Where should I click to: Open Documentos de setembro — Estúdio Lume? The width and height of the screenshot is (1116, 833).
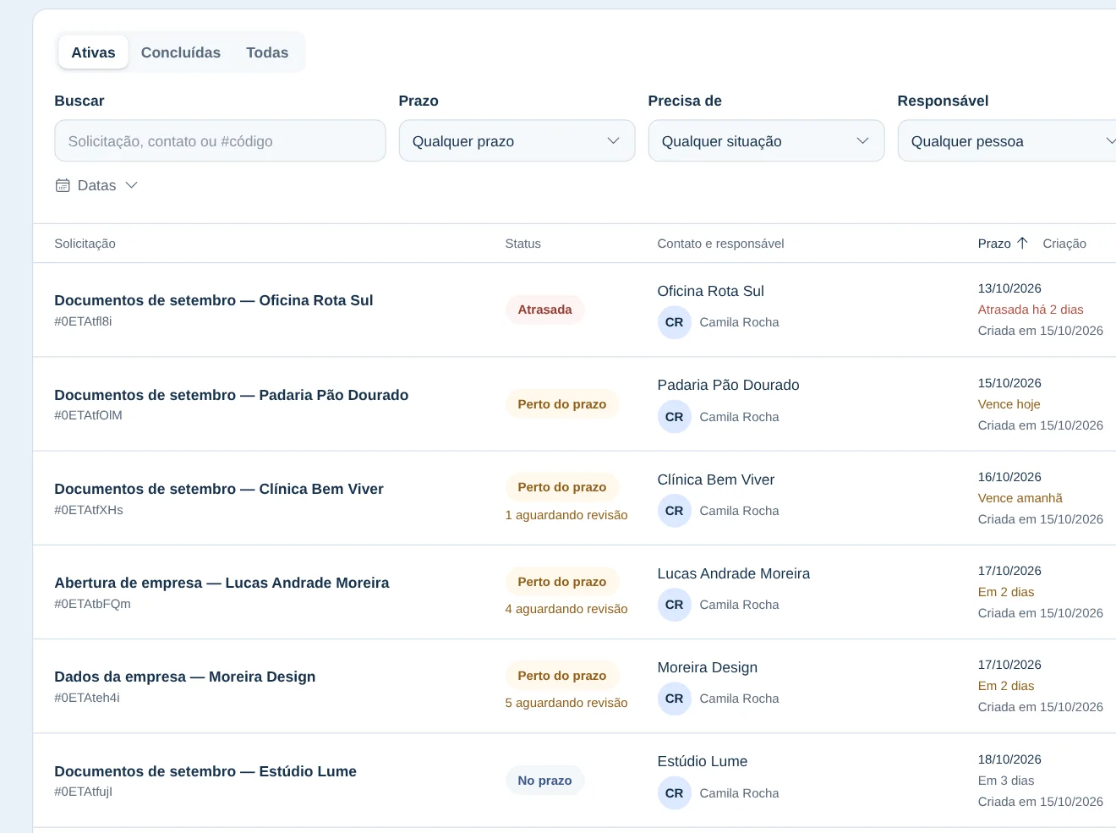[205, 771]
